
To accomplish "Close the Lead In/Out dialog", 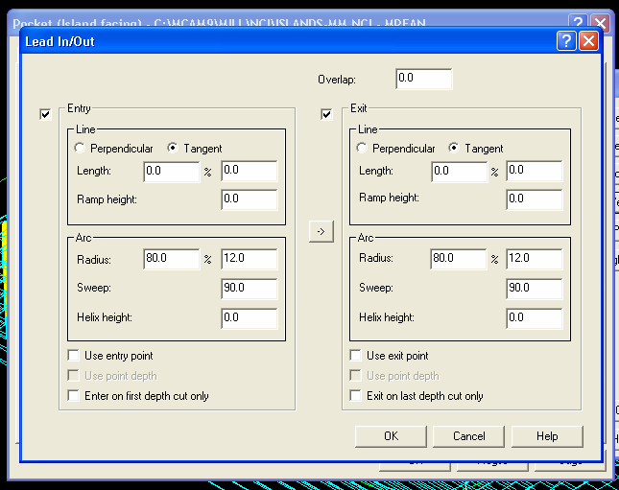I will point(588,41).
